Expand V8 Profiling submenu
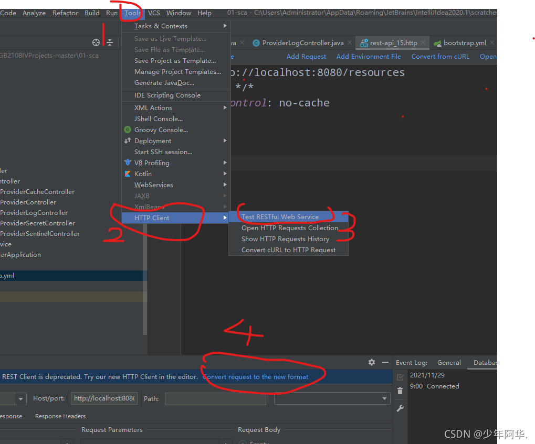Viewport: 535px width, 444px height. coord(225,163)
